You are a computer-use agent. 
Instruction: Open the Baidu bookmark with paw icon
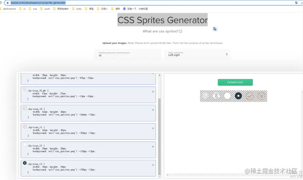pos(135,9)
